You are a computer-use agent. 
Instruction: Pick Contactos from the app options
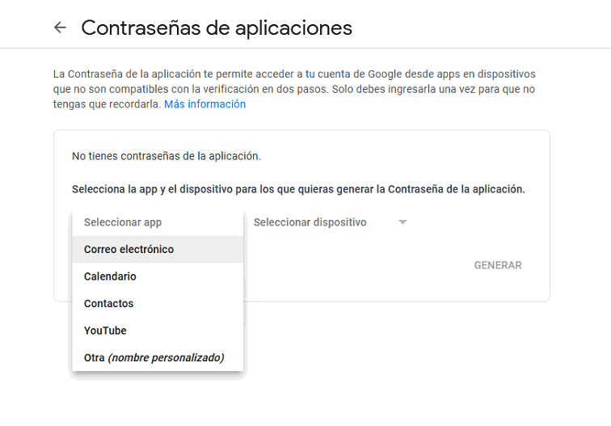108,303
